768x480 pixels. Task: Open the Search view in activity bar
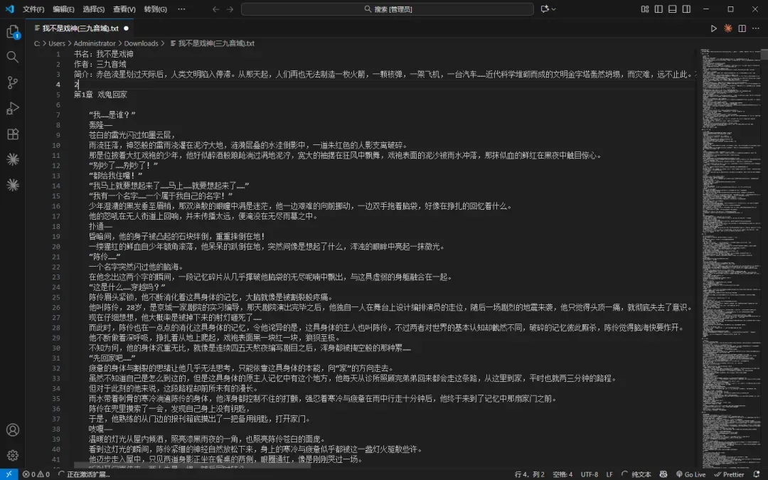pyautogui.click(x=13, y=57)
